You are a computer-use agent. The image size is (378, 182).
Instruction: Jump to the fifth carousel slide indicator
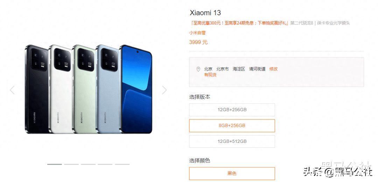point(122,165)
